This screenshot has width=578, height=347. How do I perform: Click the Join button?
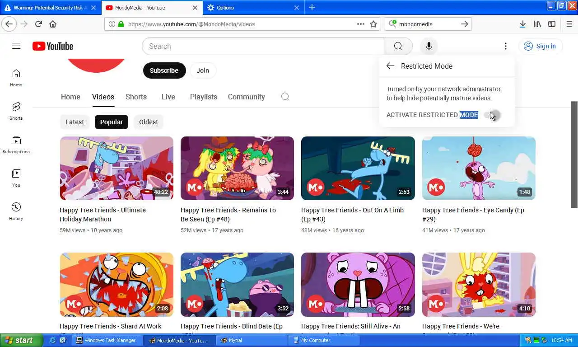point(203,70)
